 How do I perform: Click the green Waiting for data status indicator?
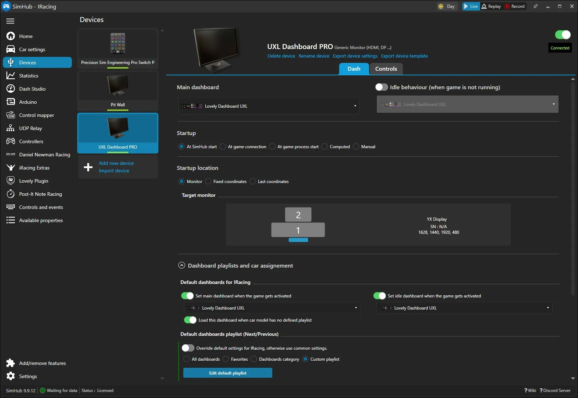coord(43,391)
